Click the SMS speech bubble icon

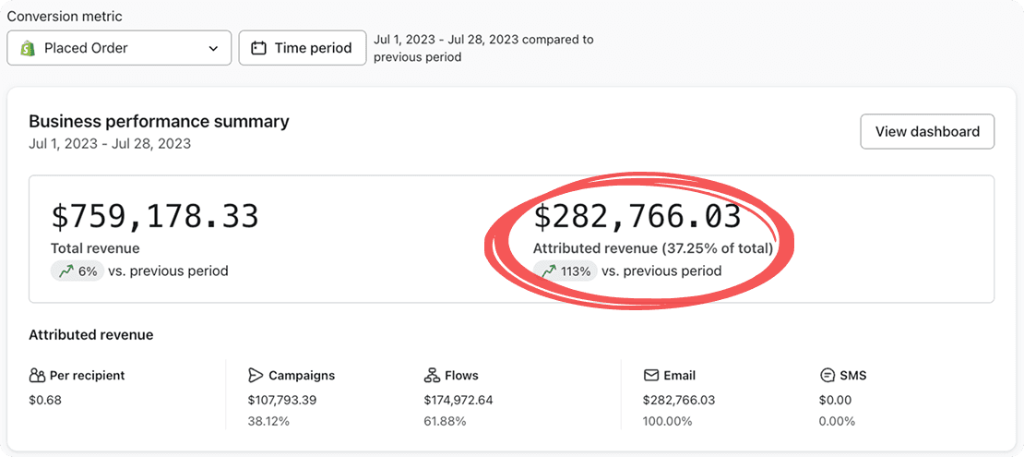(827, 375)
